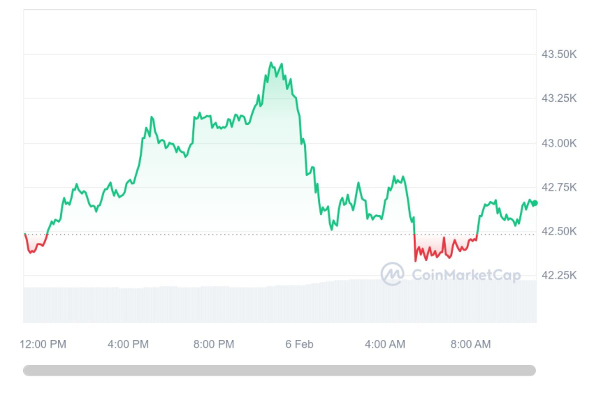Click the green end-point dot of the price line
601x400 pixels.
coord(535,202)
